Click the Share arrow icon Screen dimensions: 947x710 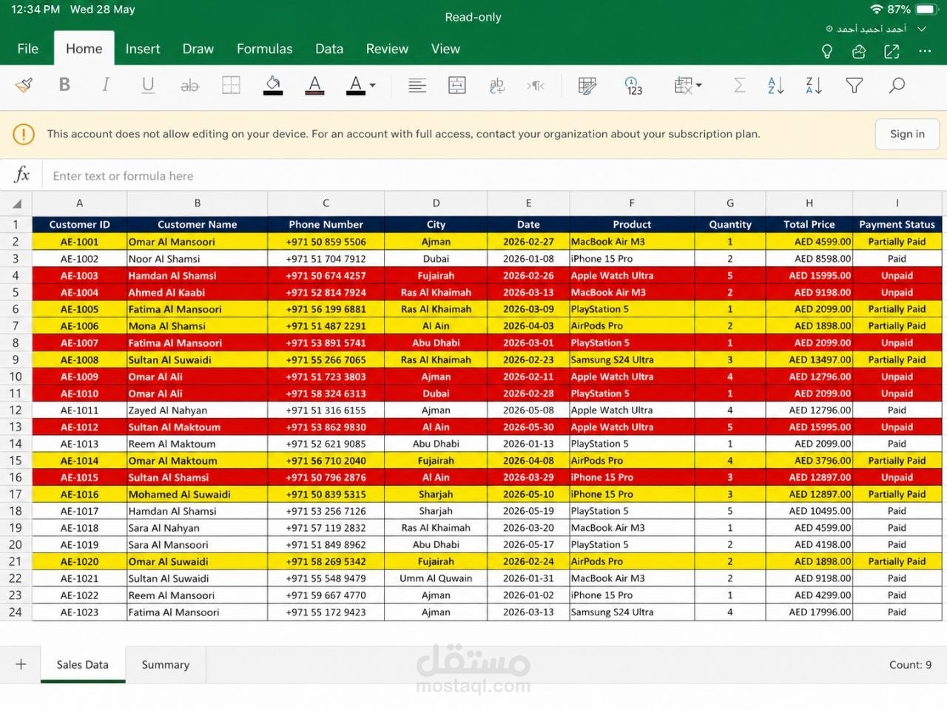tap(892, 51)
